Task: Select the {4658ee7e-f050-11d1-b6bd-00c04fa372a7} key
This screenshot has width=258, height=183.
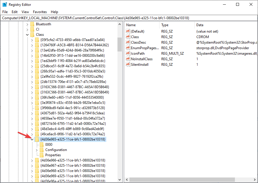Action: 72,118
